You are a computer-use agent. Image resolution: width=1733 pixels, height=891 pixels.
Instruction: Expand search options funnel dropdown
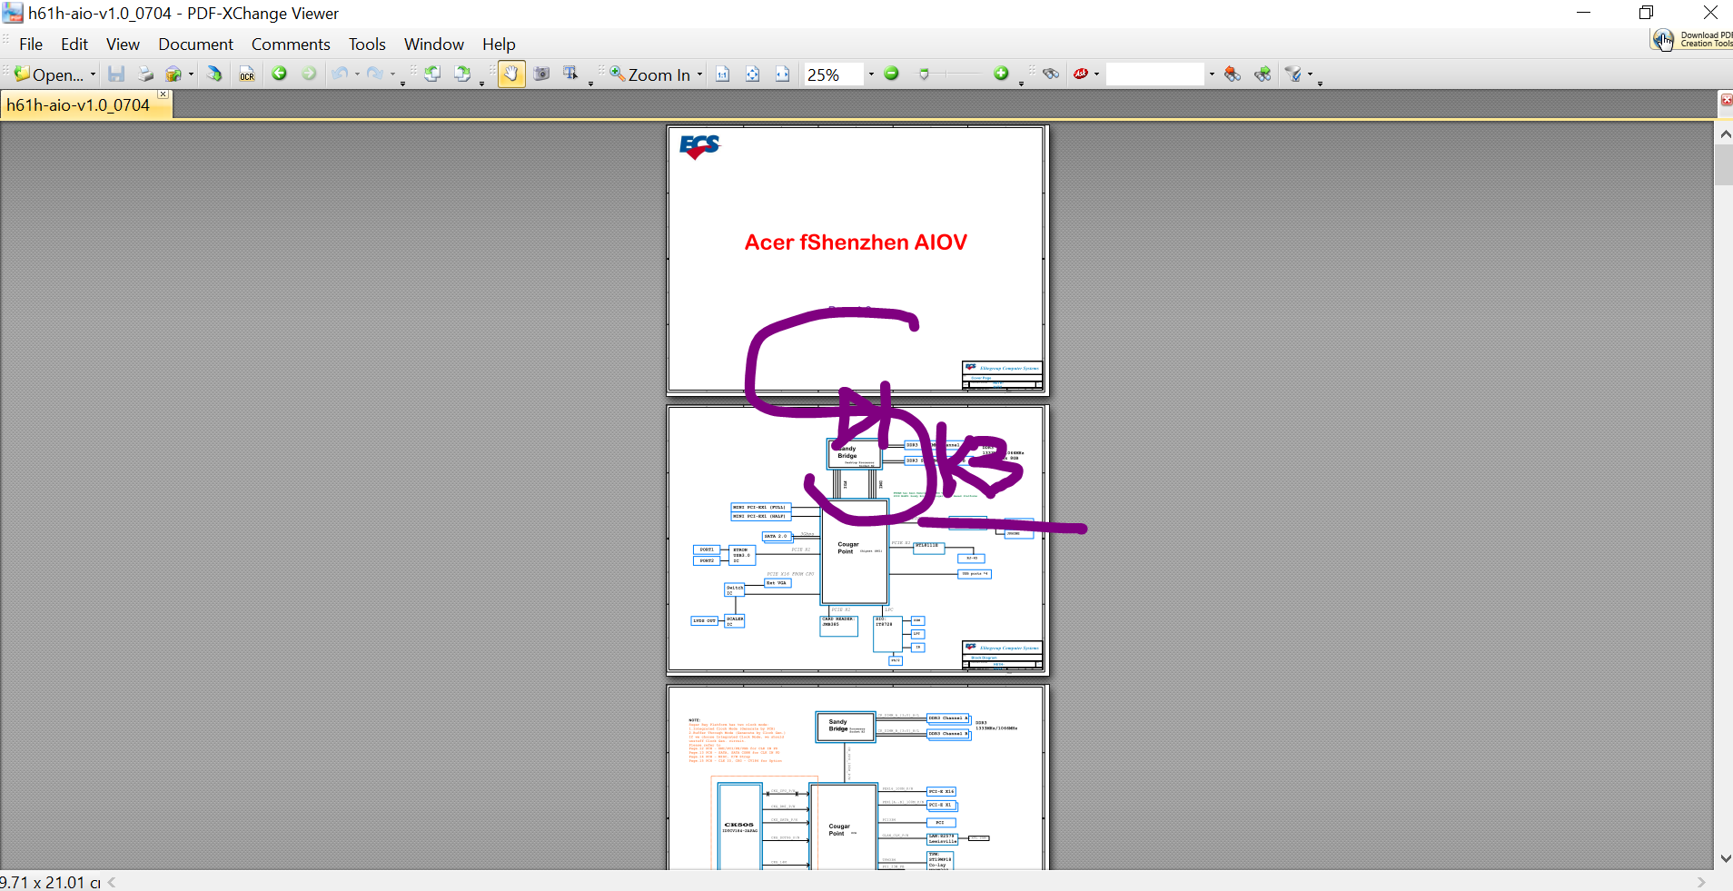pyautogui.click(x=1310, y=74)
